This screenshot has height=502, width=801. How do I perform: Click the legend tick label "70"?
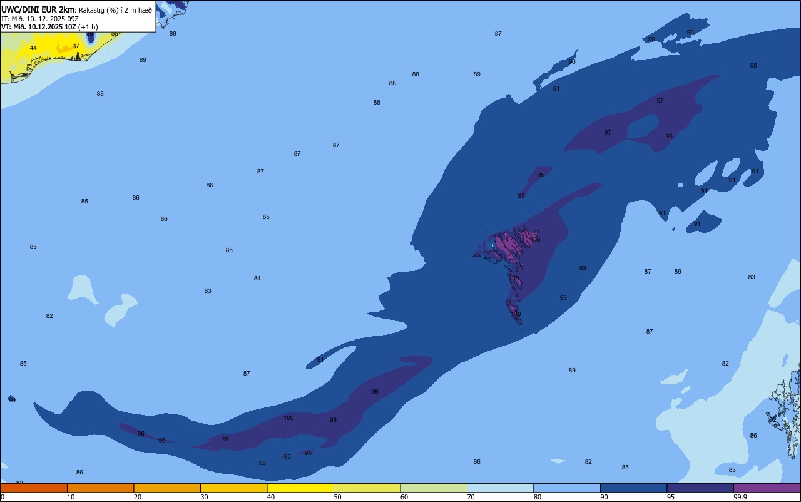[x=471, y=497]
